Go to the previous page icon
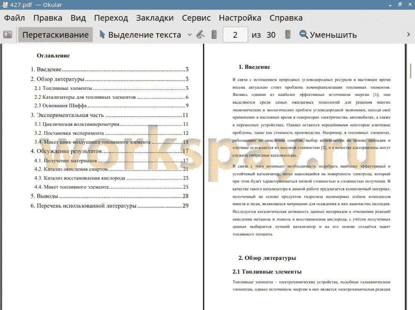The width and height of the screenshot is (415, 310). click(x=214, y=35)
